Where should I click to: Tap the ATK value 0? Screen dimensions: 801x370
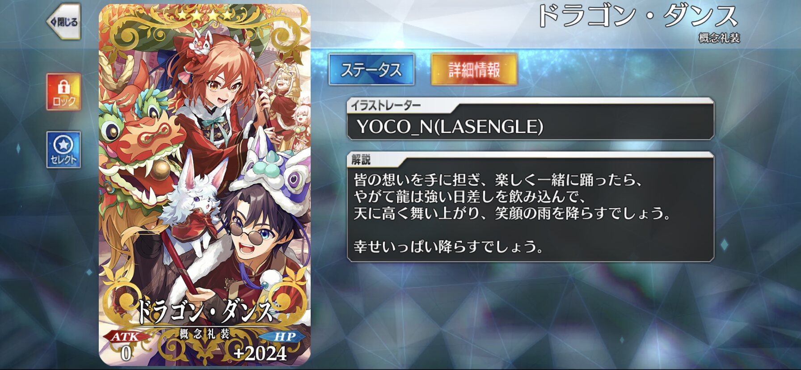(x=126, y=353)
